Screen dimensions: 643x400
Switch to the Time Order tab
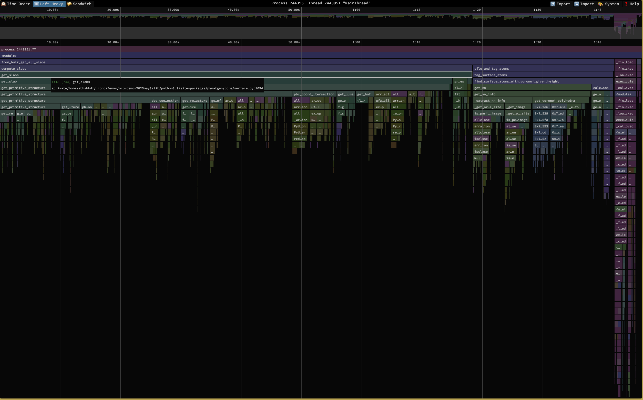pos(18,4)
